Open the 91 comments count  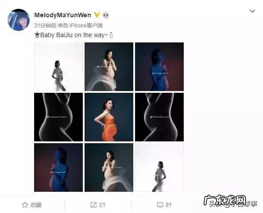169,205
